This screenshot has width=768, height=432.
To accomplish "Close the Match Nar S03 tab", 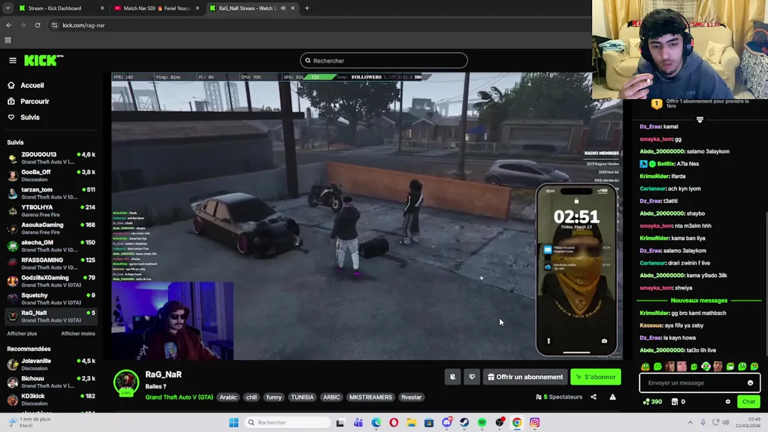I will click(x=197, y=8).
